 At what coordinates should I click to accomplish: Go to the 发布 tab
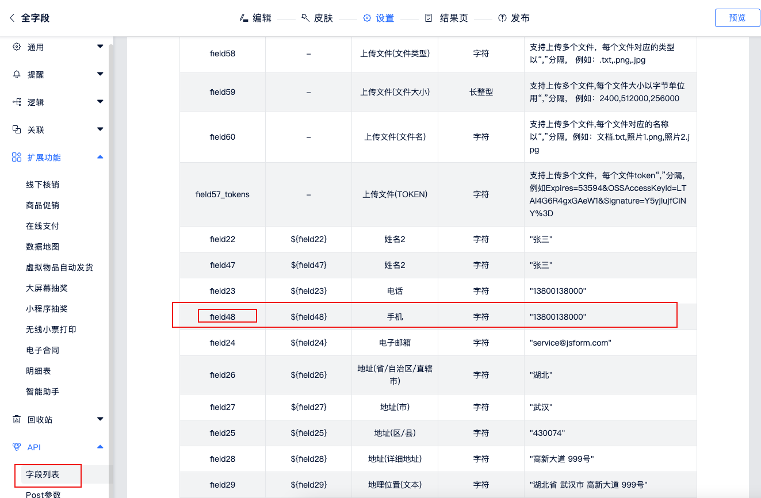pyautogui.click(x=514, y=18)
